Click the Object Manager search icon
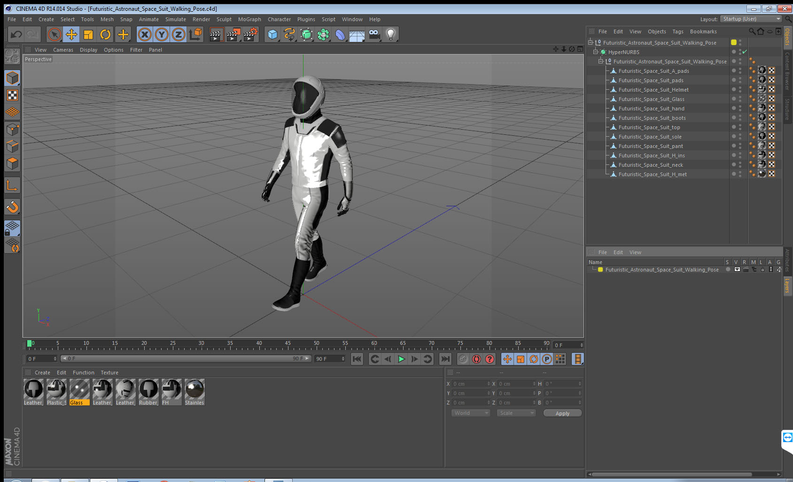The width and height of the screenshot is (793, 482). (x=752, y=31)
